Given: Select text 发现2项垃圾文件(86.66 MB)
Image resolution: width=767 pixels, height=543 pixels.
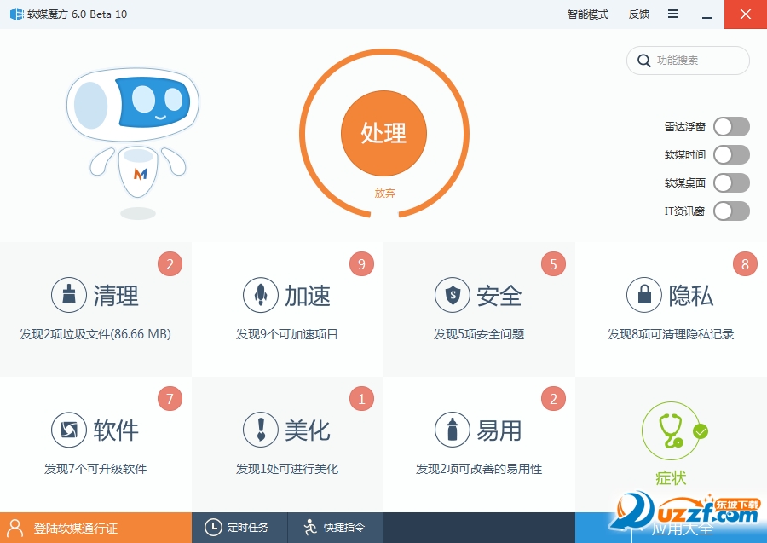Looking at the screenshot, I should (x=95, y=334).
